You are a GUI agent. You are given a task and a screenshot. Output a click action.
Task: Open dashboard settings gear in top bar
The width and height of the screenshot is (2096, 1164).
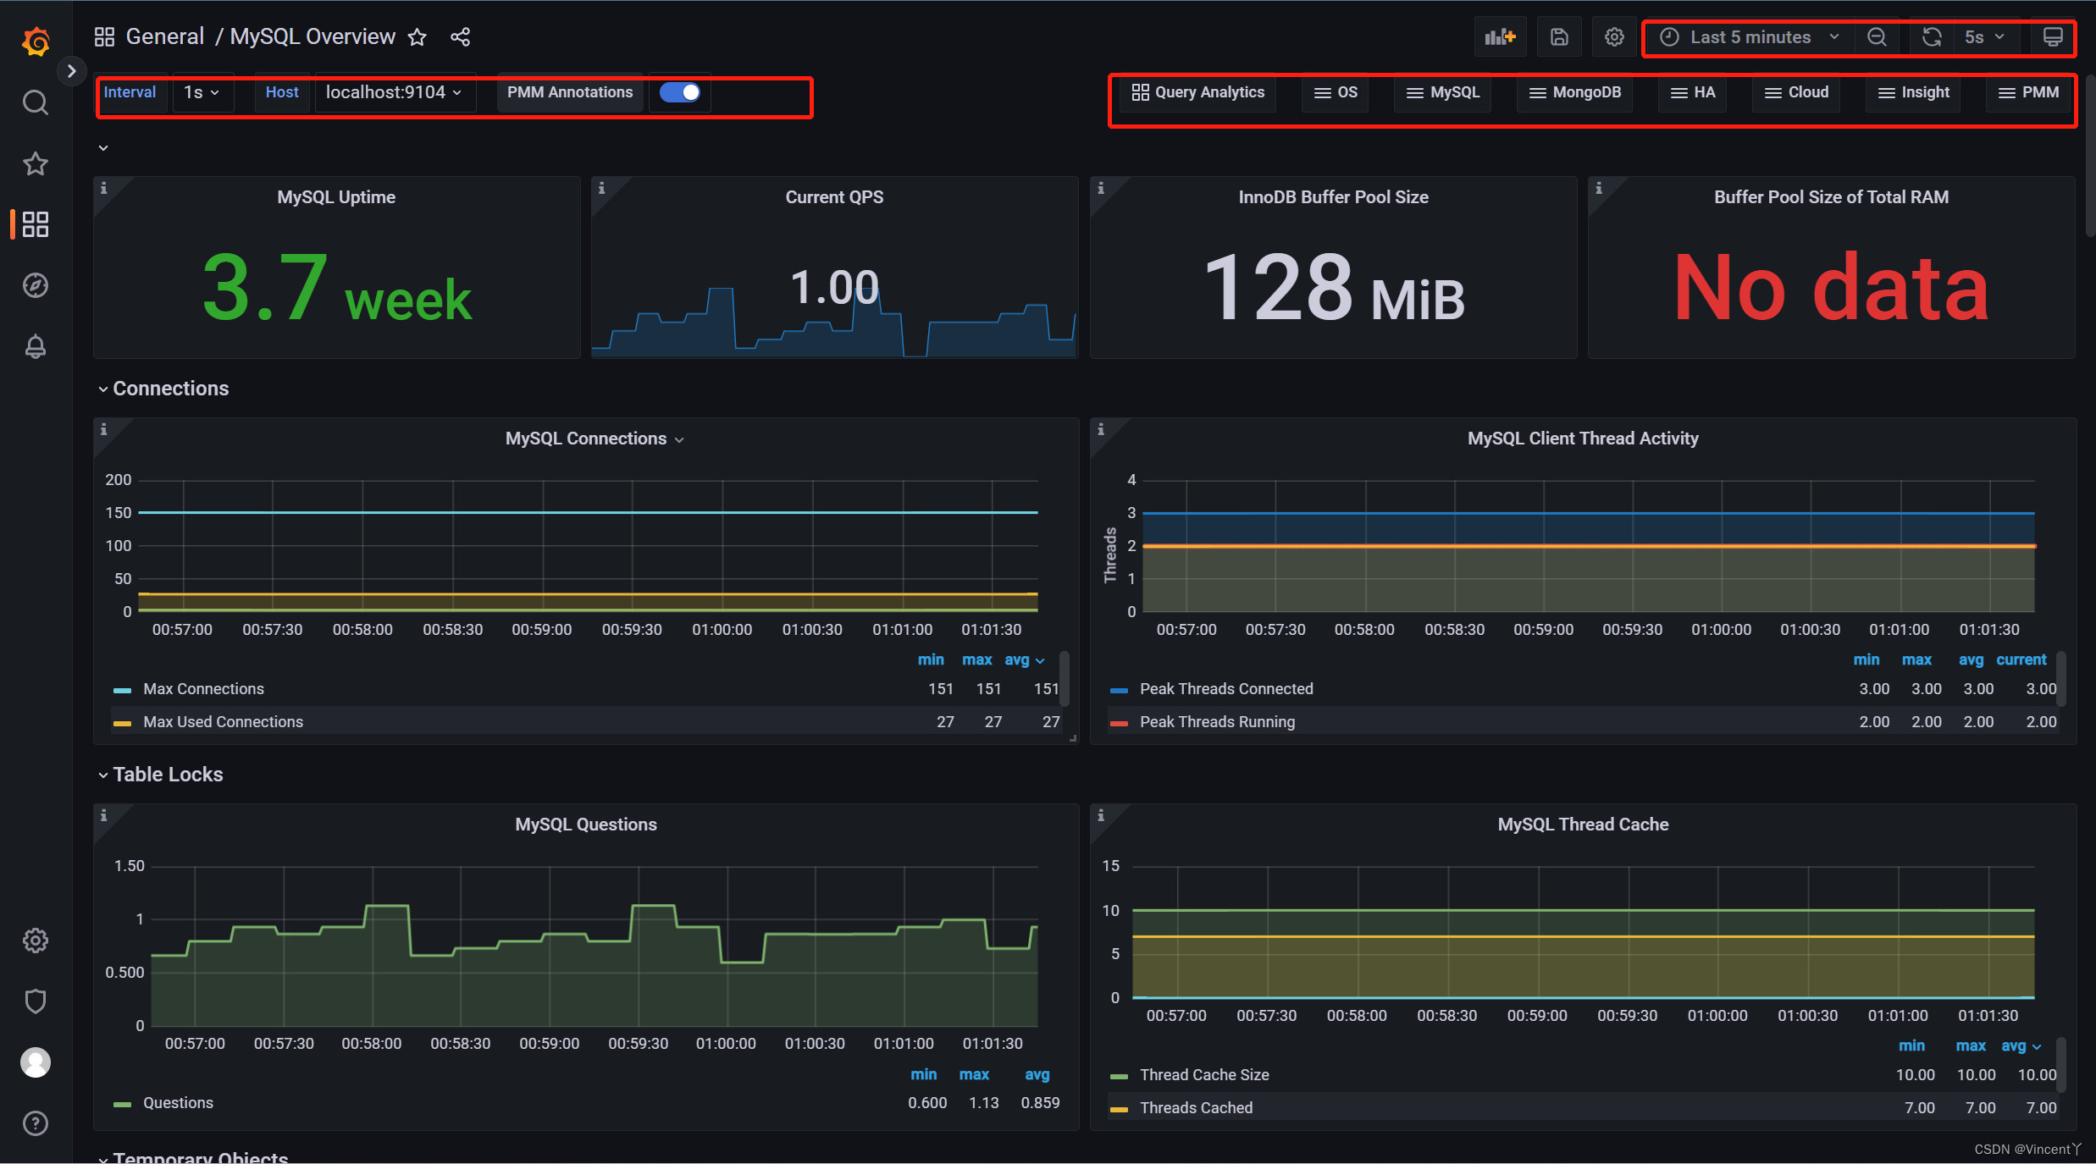tap(1614, 37)
